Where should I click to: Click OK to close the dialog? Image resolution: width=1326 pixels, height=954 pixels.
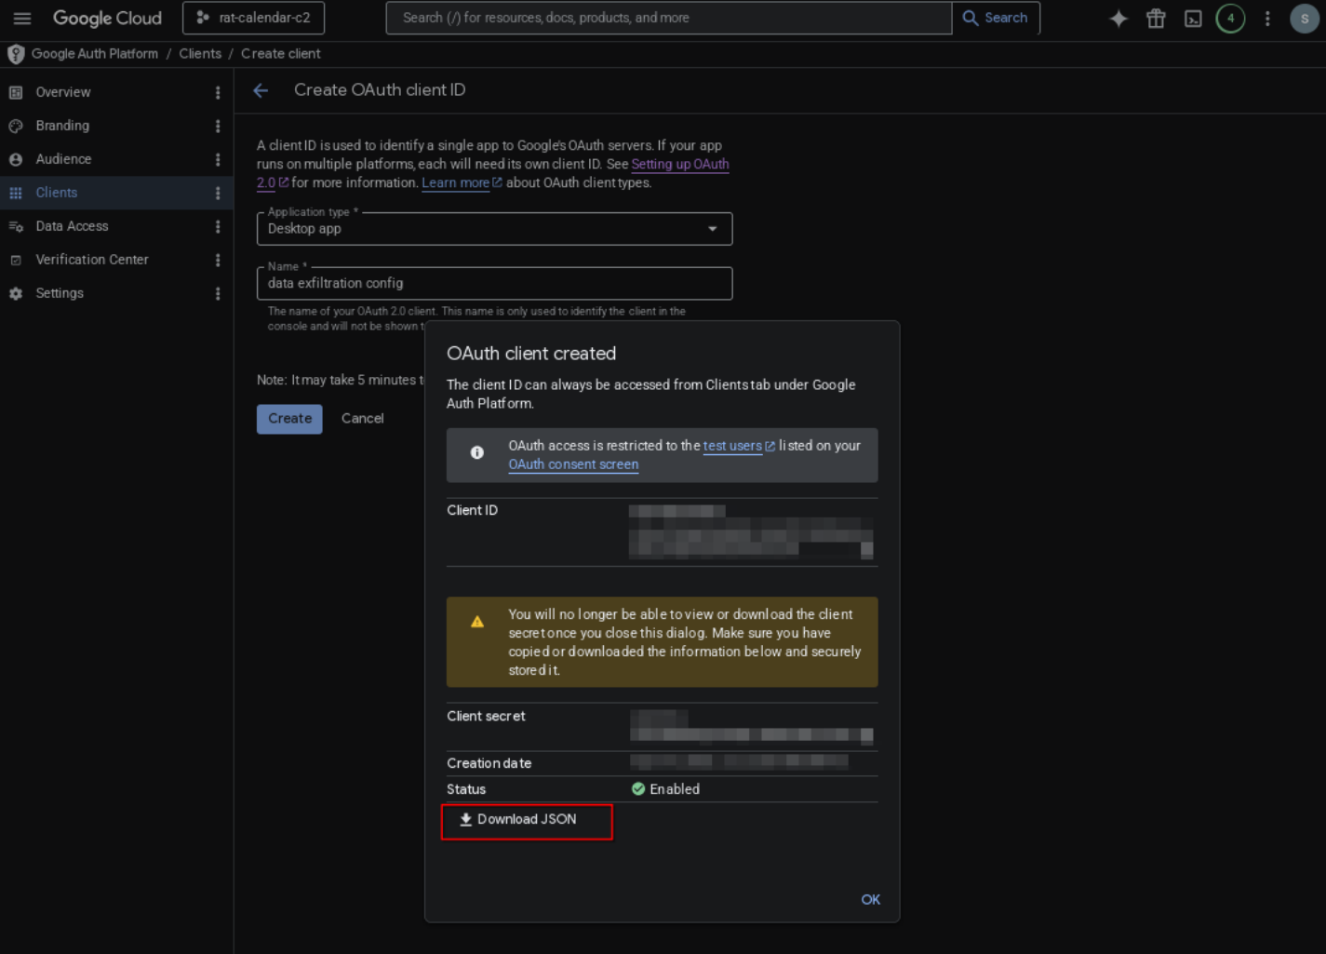click(870, 899)
